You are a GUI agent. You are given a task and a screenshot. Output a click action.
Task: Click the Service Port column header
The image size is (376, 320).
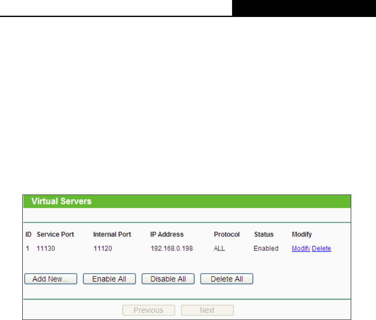tap(55, 234)
